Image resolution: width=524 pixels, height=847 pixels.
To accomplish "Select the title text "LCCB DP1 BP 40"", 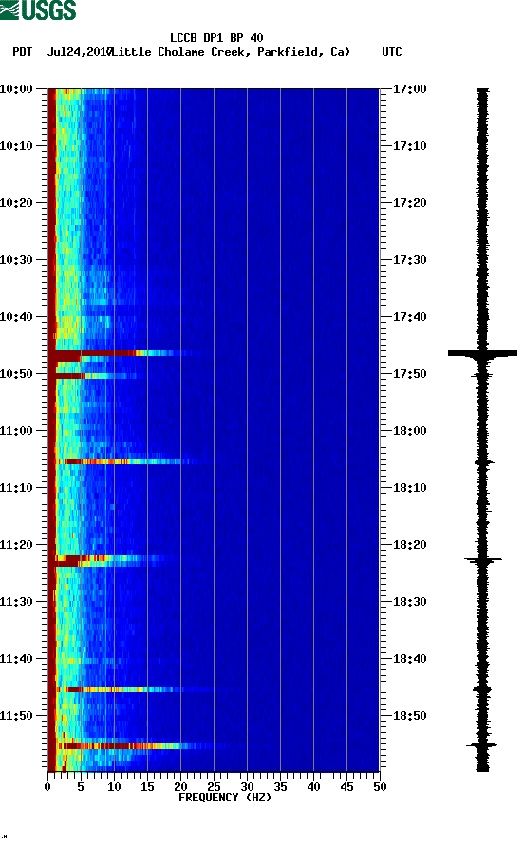I will 216,38.
